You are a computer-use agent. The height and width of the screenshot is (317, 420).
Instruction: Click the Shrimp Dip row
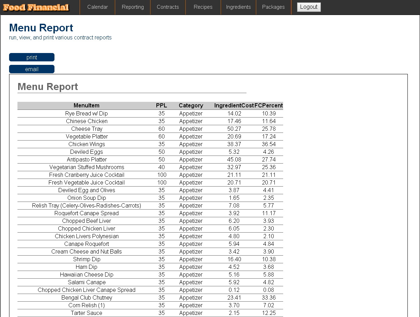pyautogui.click(x=87, y=259)
